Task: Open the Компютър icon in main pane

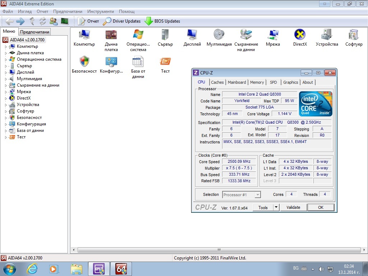Action: (x=84, y=34)
